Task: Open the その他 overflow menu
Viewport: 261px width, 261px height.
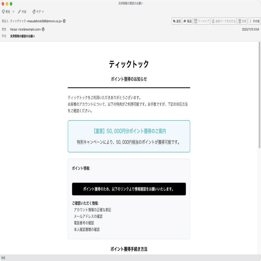Action: point(252,22)
